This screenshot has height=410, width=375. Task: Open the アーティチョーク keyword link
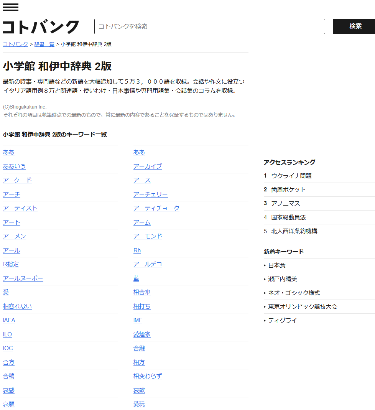pyautogui.click(x=156, y=208)
